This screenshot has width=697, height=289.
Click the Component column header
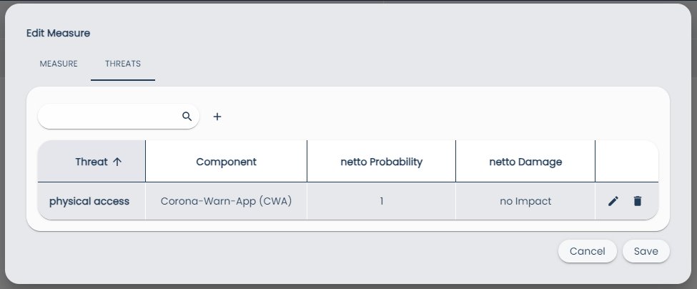(226, 162)
